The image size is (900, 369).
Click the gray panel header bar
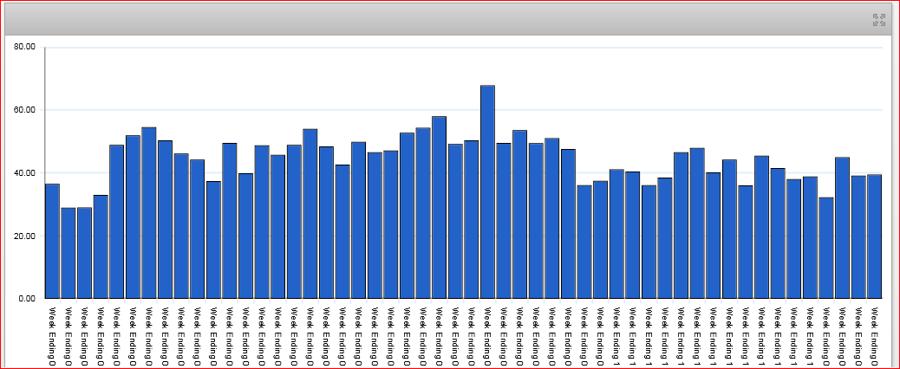pyautogui.click(x=434, y=19)
